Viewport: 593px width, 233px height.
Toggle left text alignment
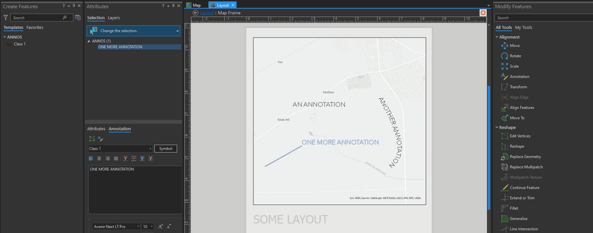(x=91, y=158)
